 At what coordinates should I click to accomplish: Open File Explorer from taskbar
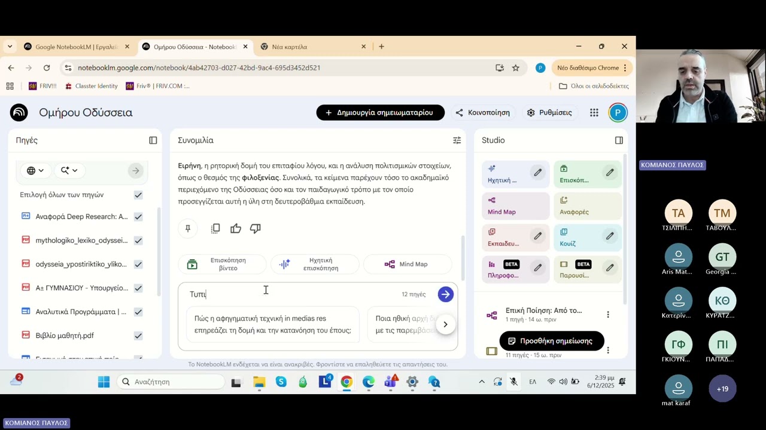pos(259,382)
